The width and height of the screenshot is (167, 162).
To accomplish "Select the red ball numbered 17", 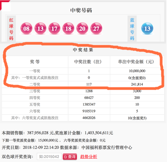I will [x=54, y=28].
